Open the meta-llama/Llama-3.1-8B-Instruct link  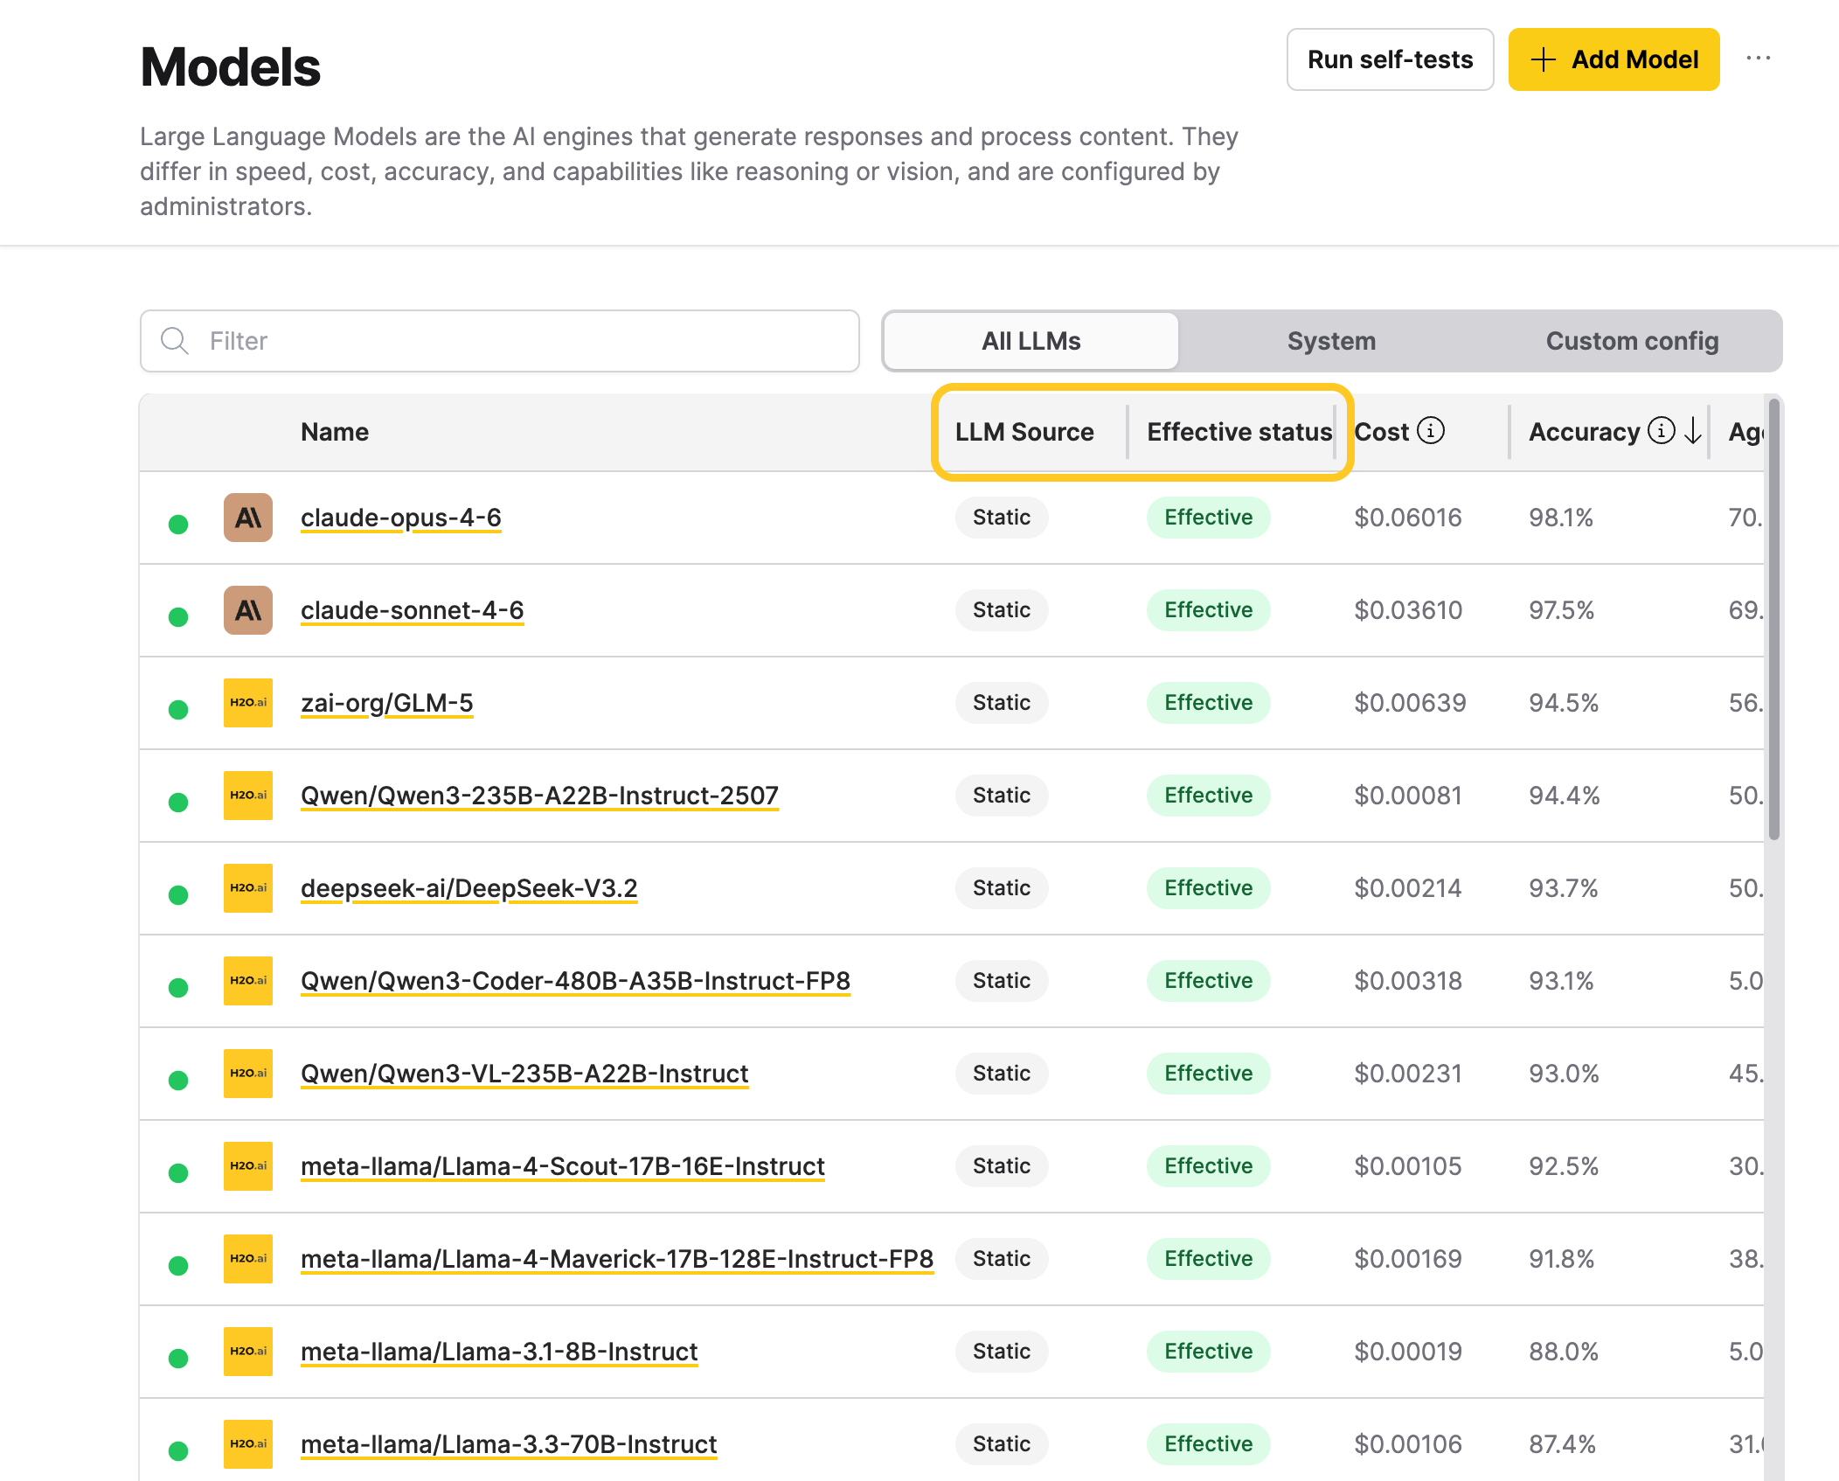(499, 1352)
